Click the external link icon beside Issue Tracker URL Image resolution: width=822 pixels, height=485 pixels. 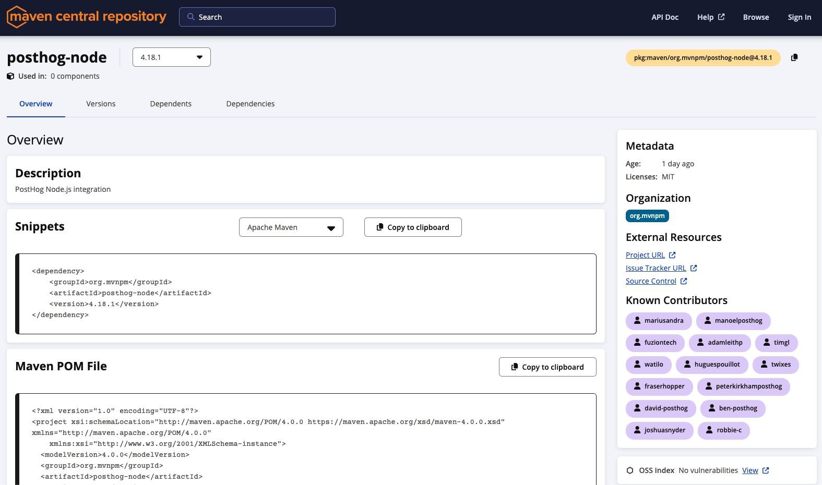point(694,268)
